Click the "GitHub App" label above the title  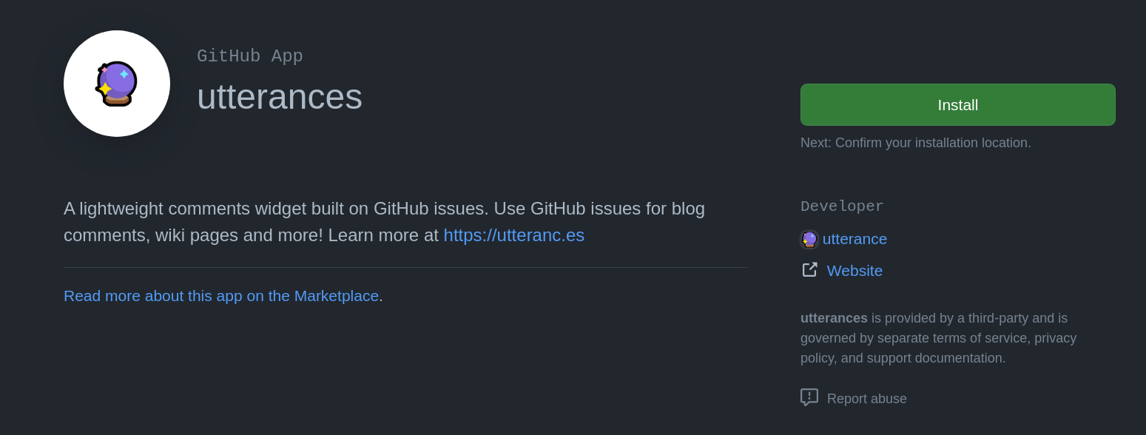pos(249,56)
